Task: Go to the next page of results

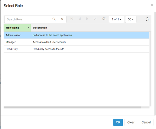Action: pos(87,19)
